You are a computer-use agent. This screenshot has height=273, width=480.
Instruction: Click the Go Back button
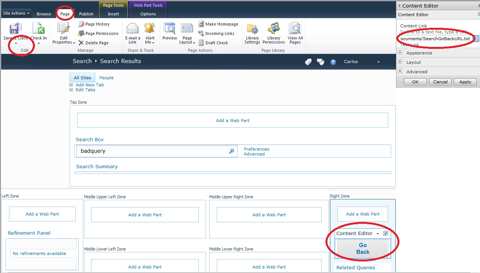tap(362, 248)
